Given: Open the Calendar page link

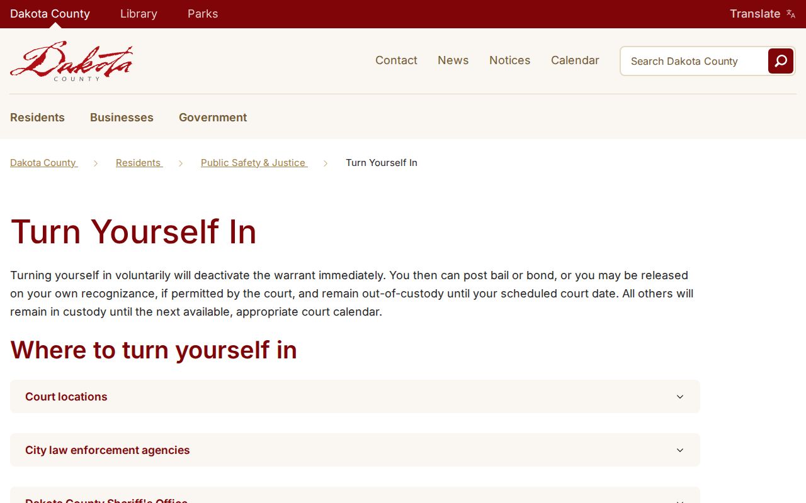Looking at the screenshot, I should [x=575, y=60].
